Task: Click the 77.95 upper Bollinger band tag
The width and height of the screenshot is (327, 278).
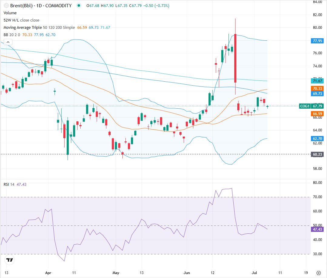Action: (x=317, y=41)
